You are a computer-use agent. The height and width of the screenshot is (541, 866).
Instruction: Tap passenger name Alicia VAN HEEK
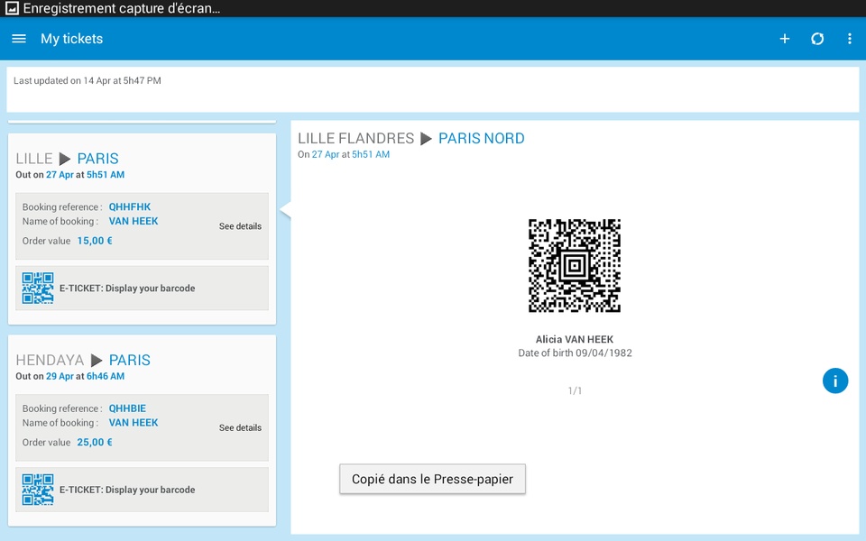(x=575, y=340)
